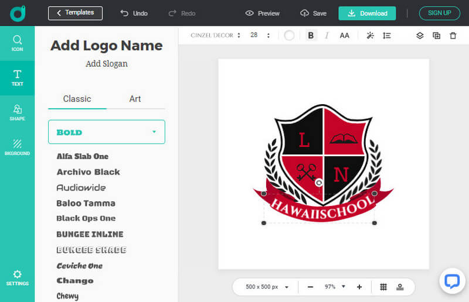This screenshot has width=469, height=302.
Task: Open the Icon panel in sidebar
Action: (x=17, y=43)
